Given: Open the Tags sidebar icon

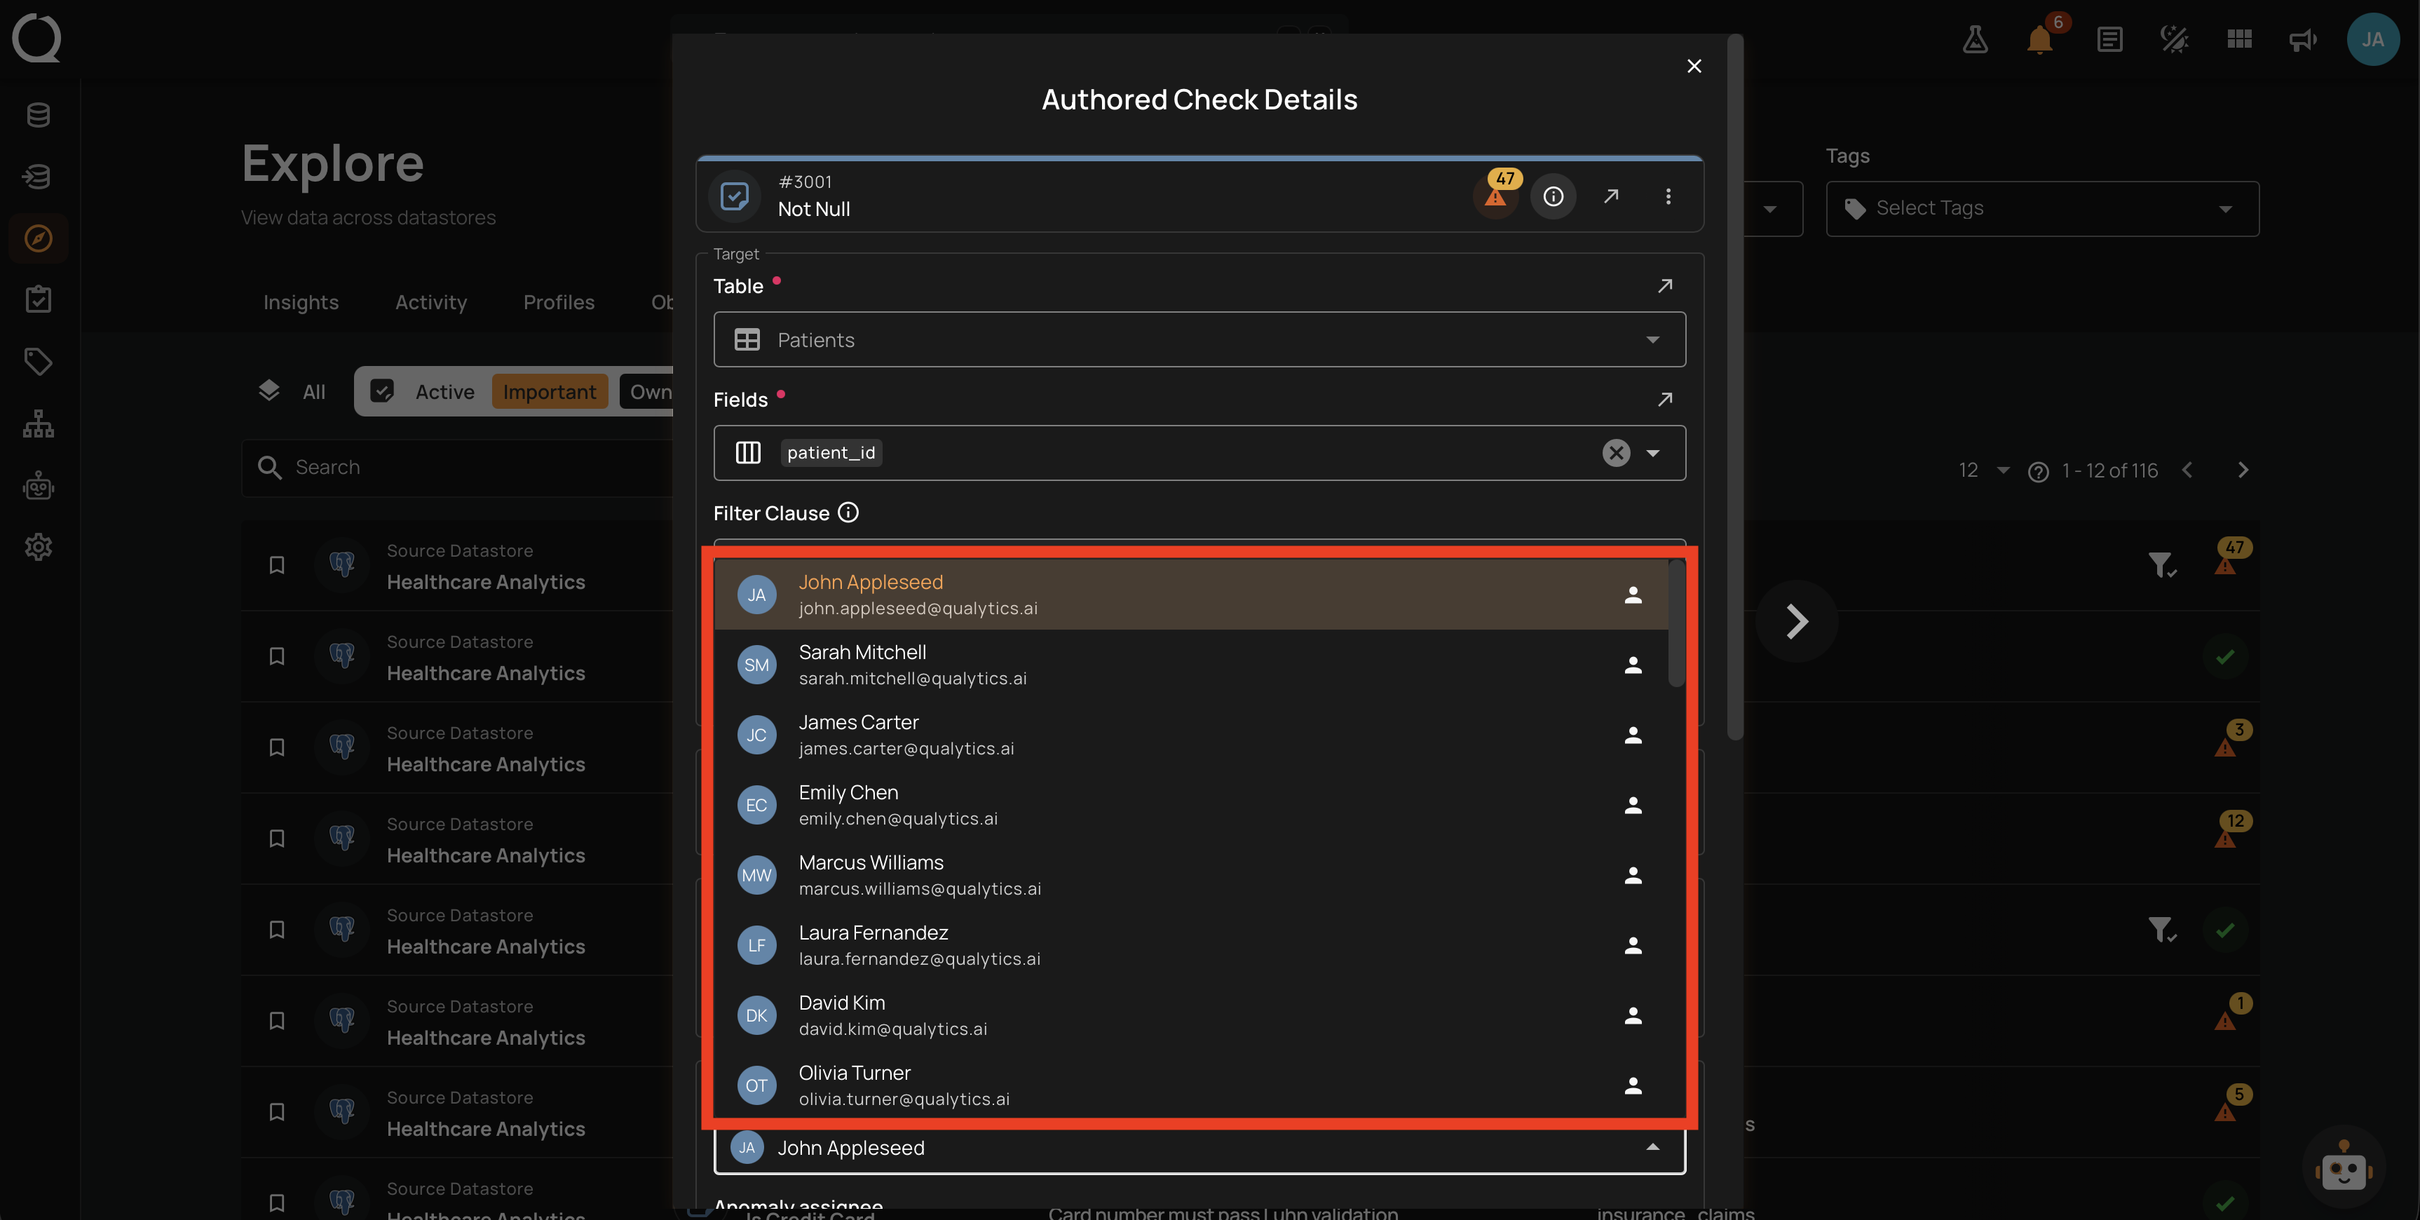Looking at the screenshot, I should pyautogui.click(x=39, y=362).
